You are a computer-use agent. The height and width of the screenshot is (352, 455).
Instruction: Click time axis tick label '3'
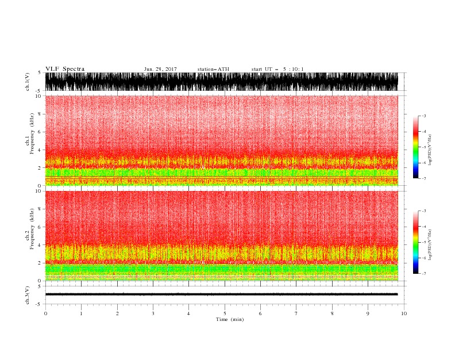click(x=153, y=313)
